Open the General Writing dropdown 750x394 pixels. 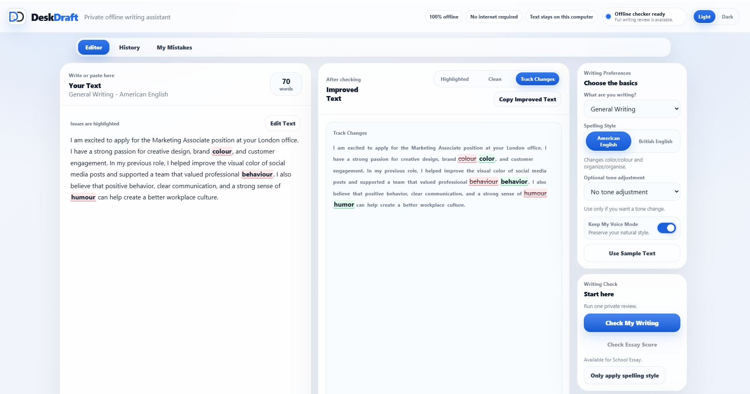tap(632, 109)
